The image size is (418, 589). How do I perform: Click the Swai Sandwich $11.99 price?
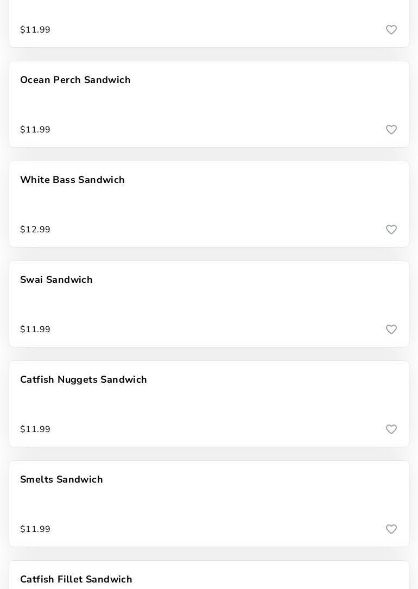(35, 330)
